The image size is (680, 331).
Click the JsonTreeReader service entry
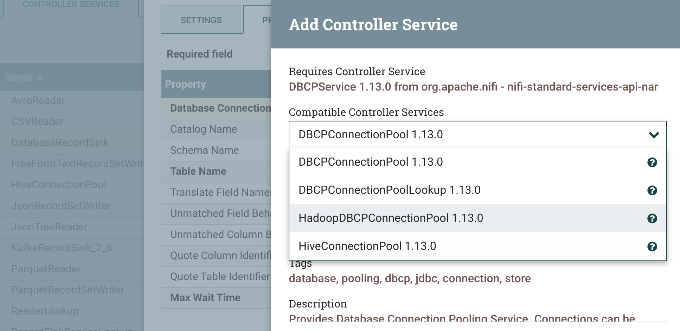49,227
